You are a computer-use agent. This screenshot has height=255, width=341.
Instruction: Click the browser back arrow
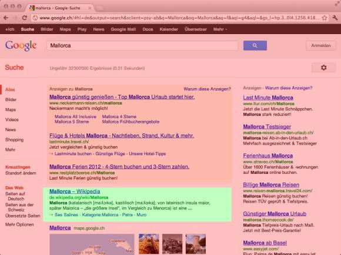point(6,18)
